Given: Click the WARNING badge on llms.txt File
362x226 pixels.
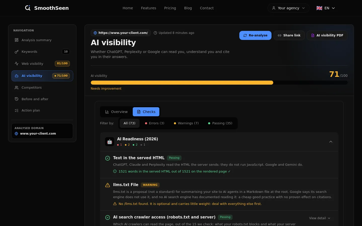Looking at the screenshot, I should point(150,185).
